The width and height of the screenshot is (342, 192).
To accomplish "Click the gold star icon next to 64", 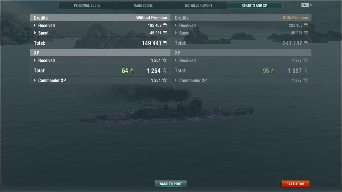I will click(x=132, y=71).
